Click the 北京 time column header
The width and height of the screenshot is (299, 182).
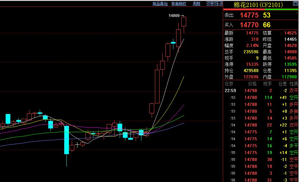tap(229, 84)
